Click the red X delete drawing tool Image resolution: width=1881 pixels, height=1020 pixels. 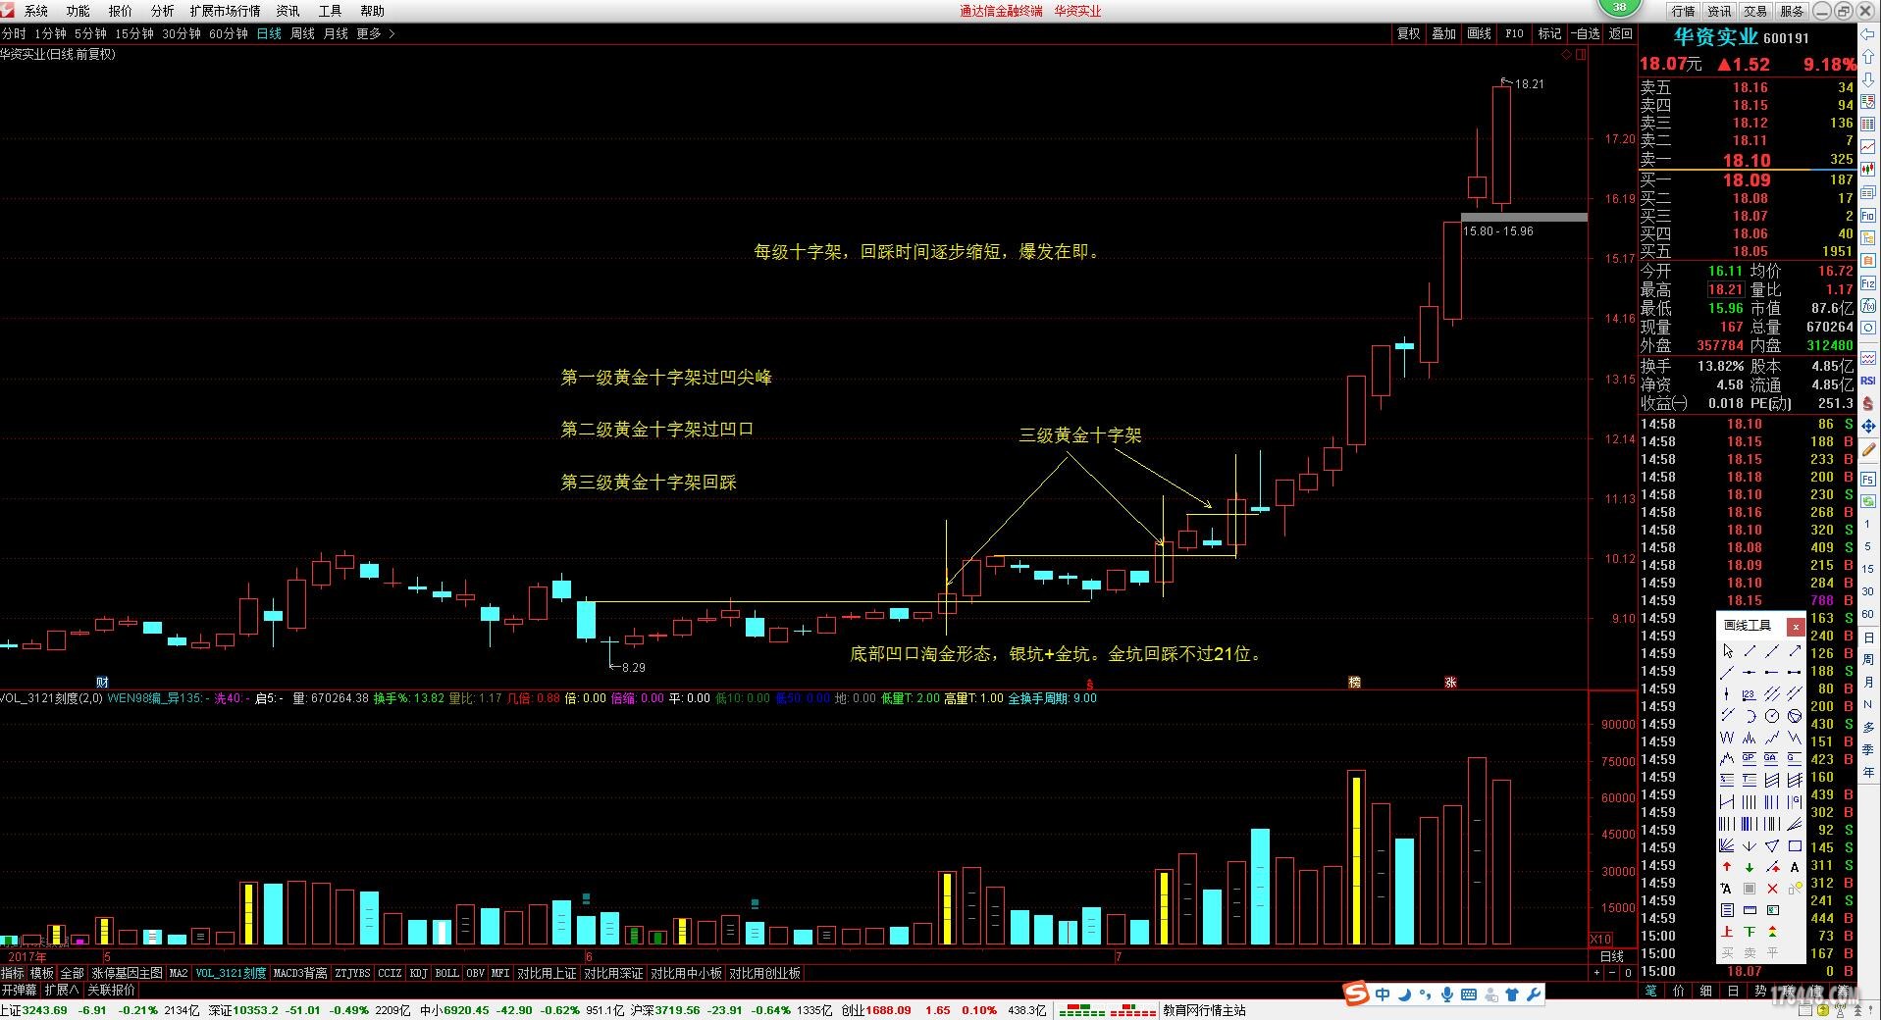(x=1772, y=889)
